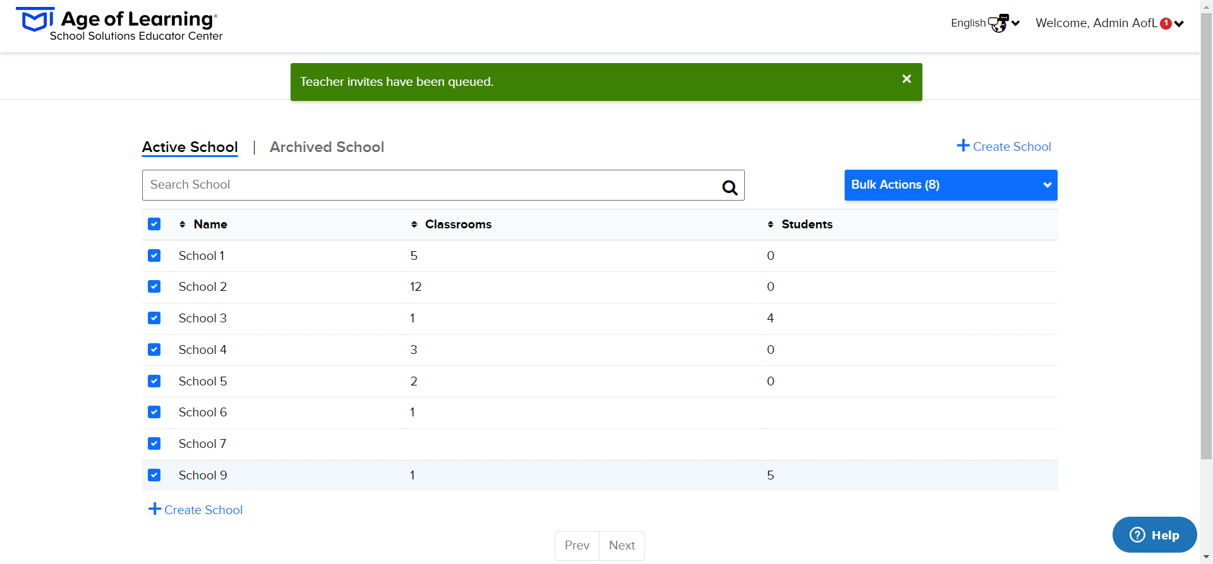1213x564 pixels.
Task: Open the Help button
Action: (1155, 535)
